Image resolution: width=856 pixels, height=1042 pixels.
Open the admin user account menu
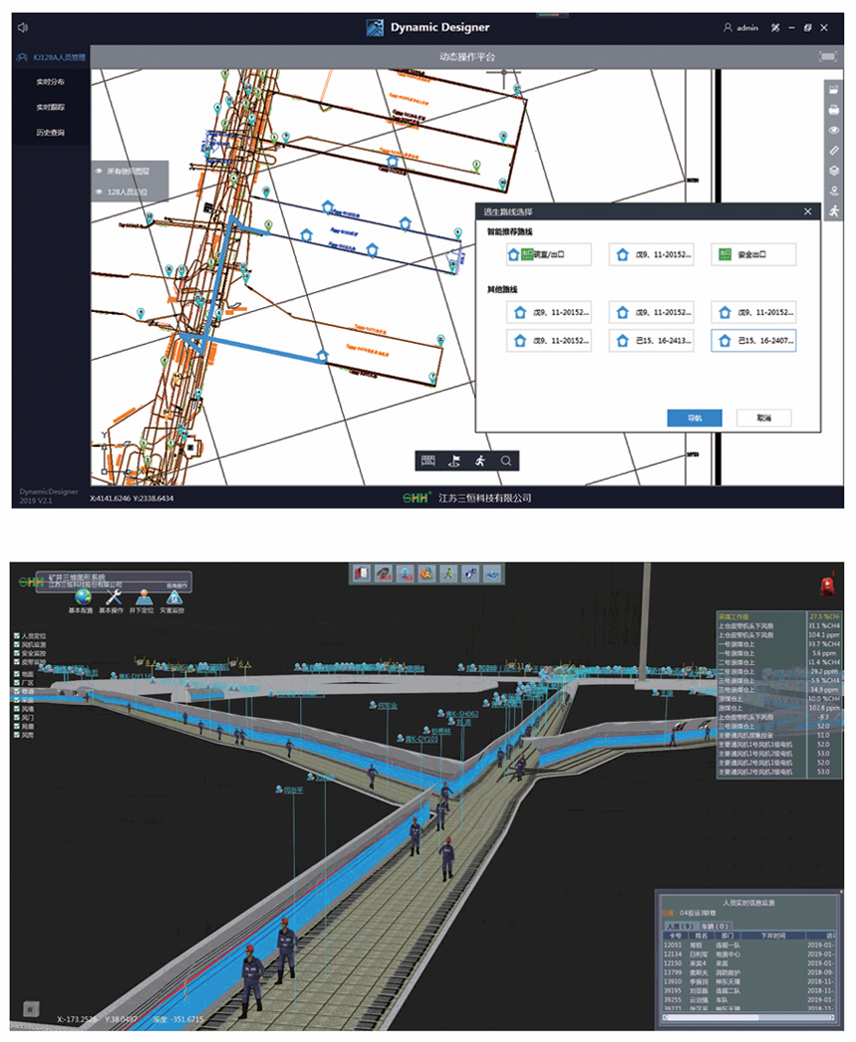tap(741, 28)
